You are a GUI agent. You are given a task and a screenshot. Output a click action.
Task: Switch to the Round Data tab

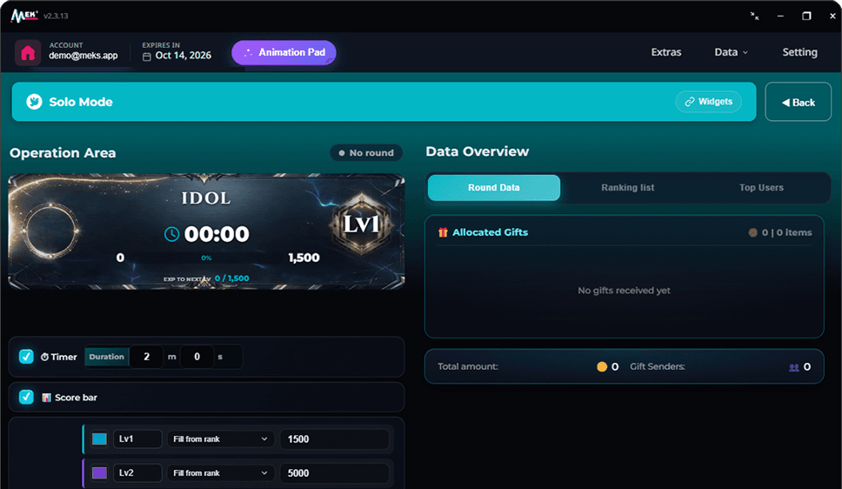pyautogui.click(x=493, y=188)
